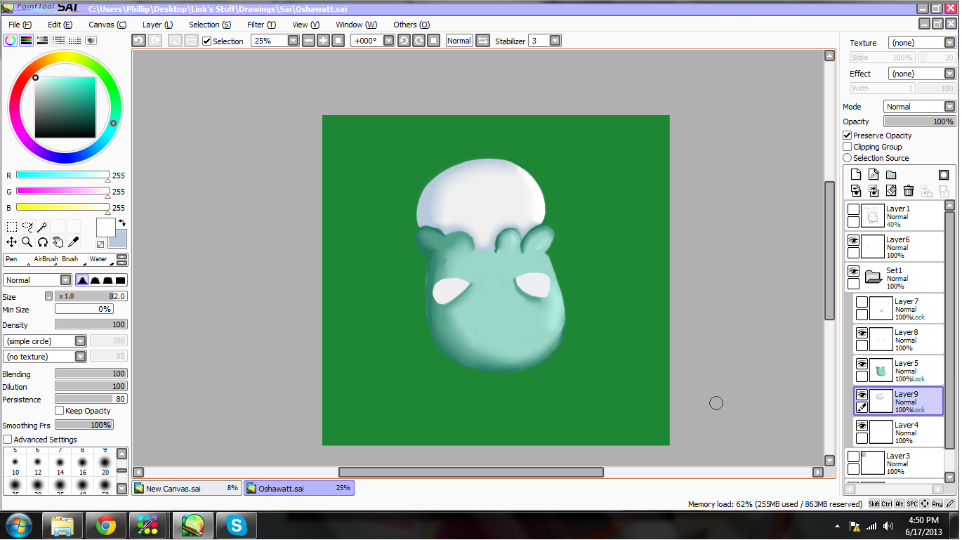Click the New Layer icon

pos(856,175)
